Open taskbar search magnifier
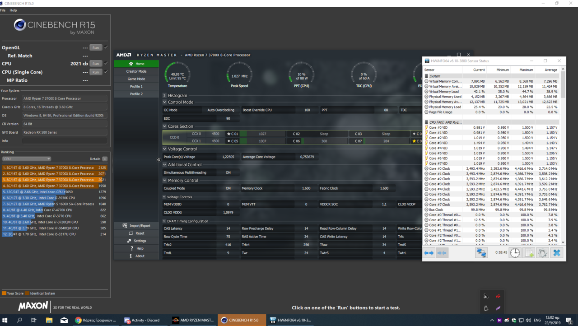This screenshot has height=326, width=578. [x=19, y=320]
